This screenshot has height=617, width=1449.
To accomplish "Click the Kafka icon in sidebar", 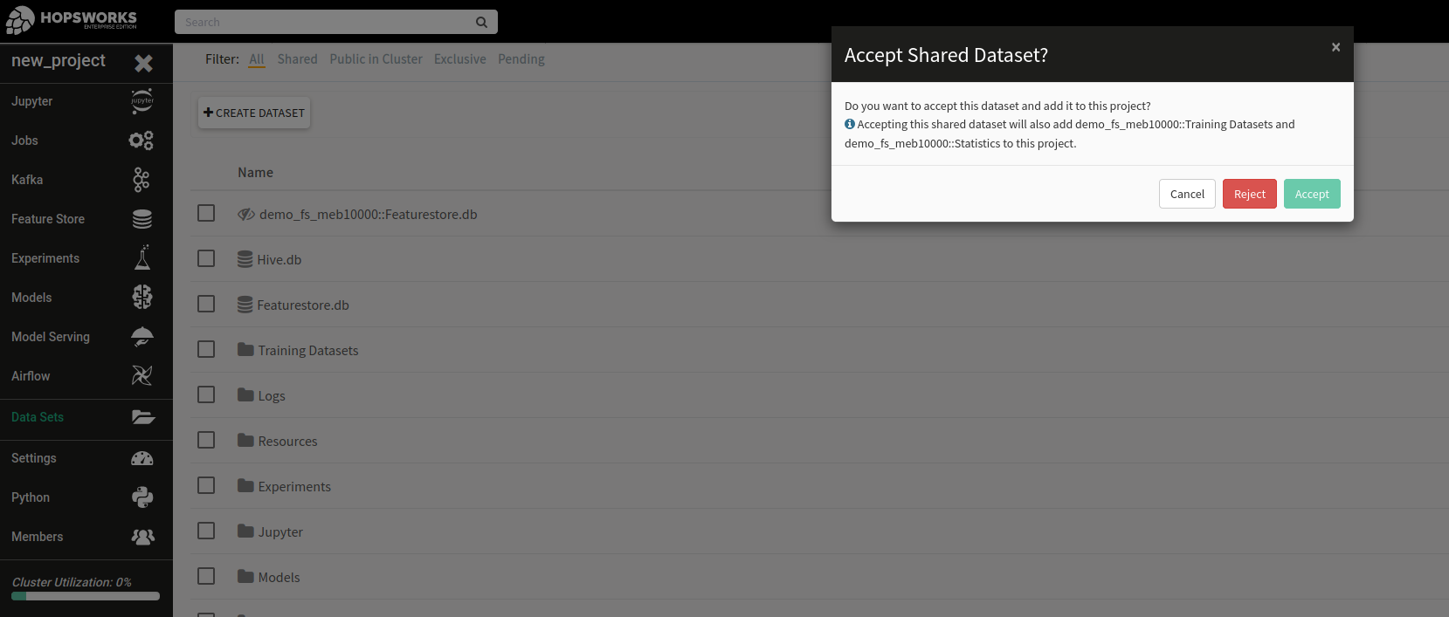I will (x=141, y=180).
